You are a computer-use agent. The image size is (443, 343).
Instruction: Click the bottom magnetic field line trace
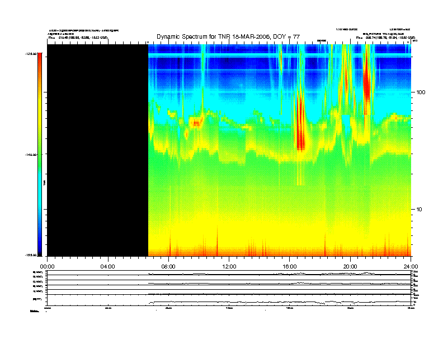280,302
